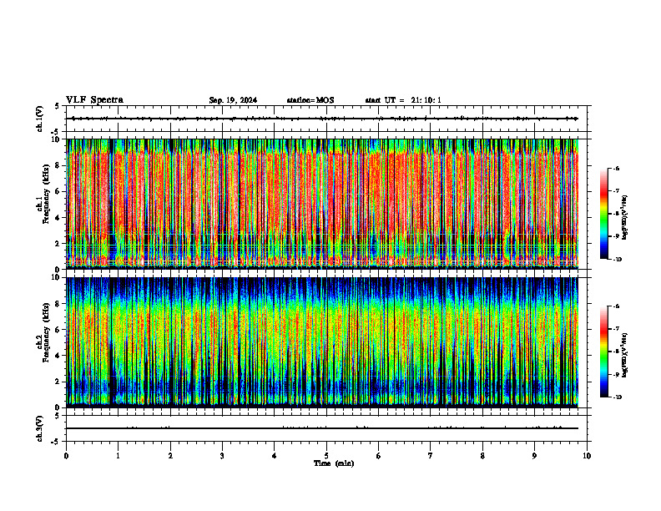Click the ch.3 voltage waveform trace
This screenshot has width=661, height=511.
tap(322, 428)
